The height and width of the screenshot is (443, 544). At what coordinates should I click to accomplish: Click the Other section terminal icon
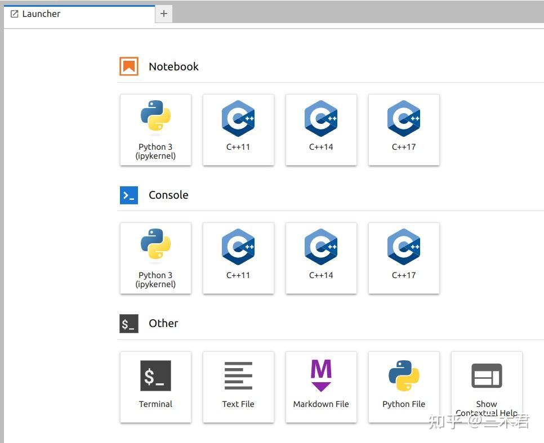coord(129,324)
